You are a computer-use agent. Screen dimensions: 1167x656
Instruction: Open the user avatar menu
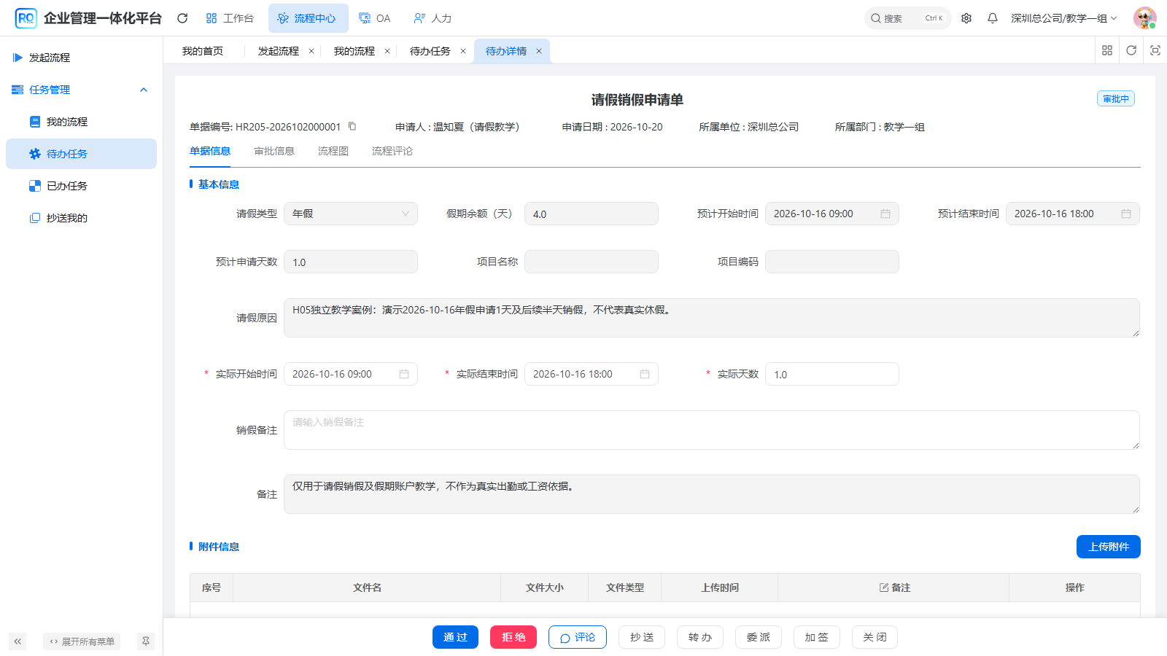tap(1145, 18)
